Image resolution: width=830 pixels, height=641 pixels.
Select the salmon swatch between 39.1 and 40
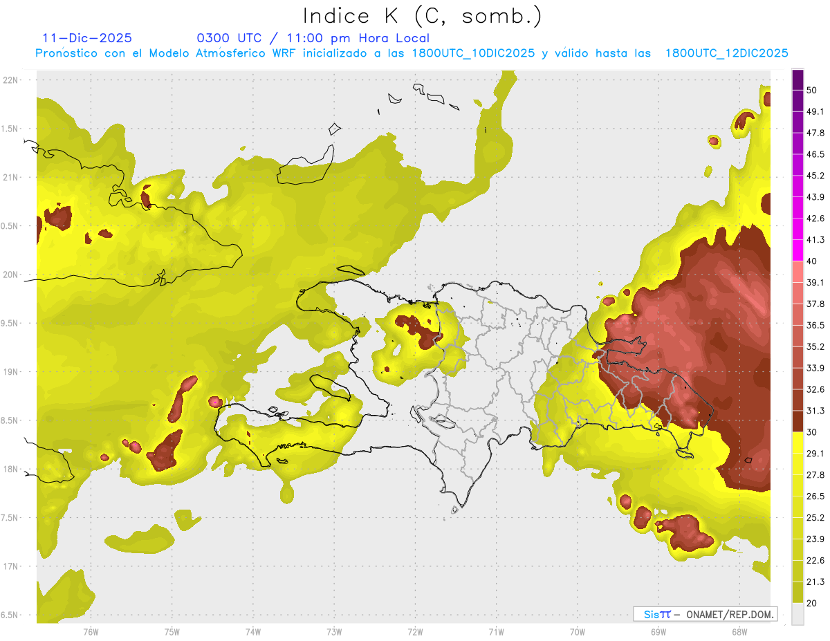pyautogui.click(x=797, y=270)
